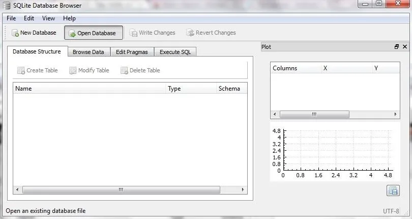Click the Plot columns scrollbar thumb
The width and height of the screenshot is (412, 219).
(314, 114)
